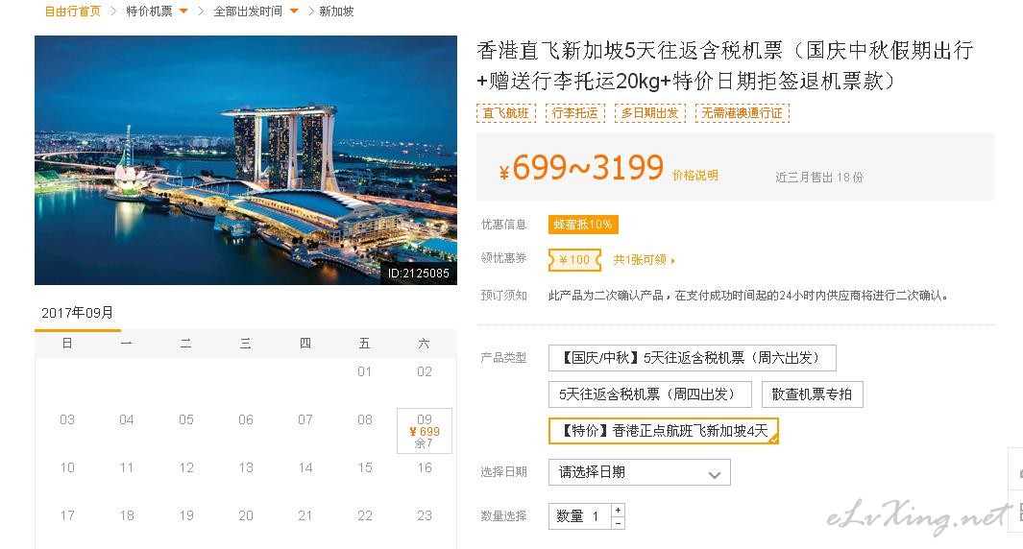Open the 请选择日期 date dropdown

pyautogui.click(x=640, y=472)
